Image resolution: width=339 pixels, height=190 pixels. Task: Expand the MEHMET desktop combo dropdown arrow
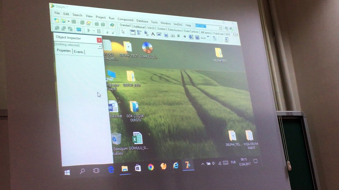[x=220, y=28]
